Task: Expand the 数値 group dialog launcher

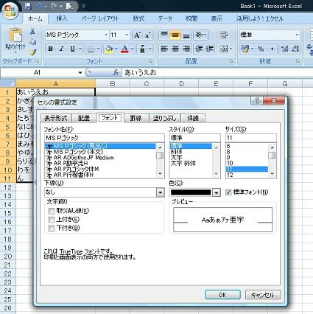Action: tap(298, 61)
